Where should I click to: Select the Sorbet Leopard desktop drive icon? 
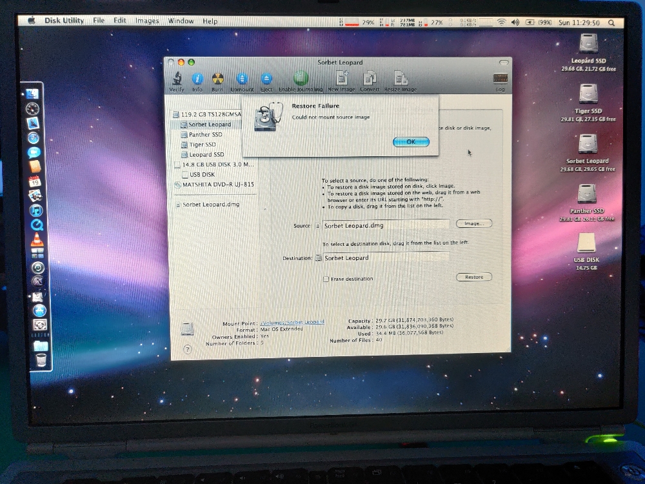588,144
